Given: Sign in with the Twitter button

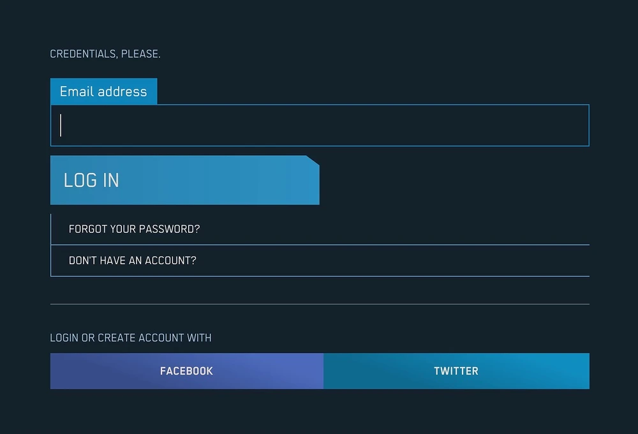Looking at the screenshot, I should (x=456, y=371).
